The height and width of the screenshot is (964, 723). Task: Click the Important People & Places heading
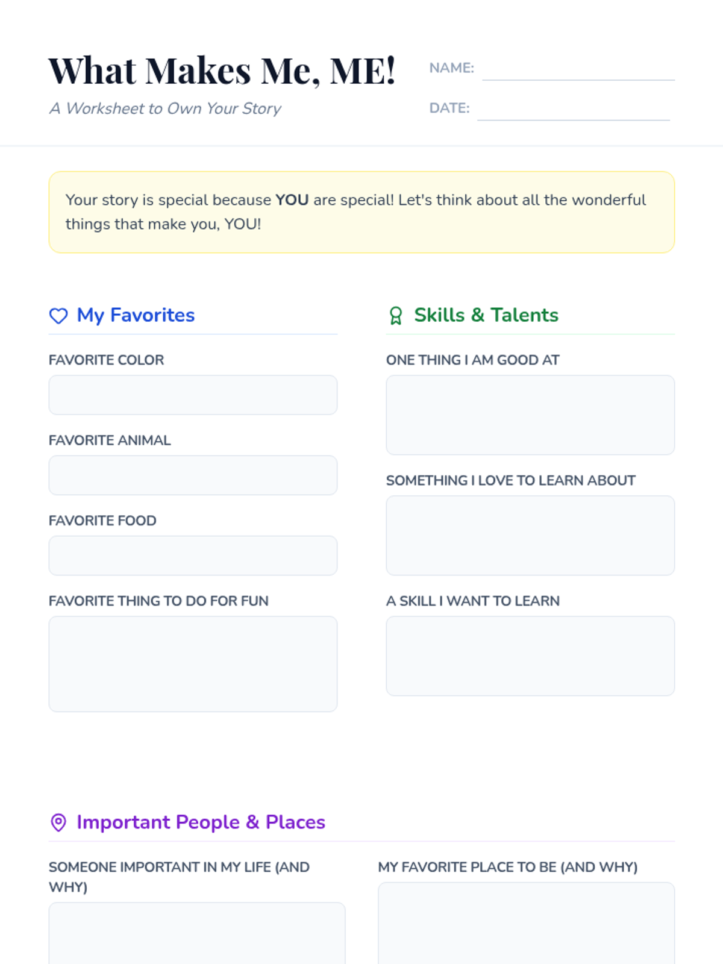tap(201, 822)
